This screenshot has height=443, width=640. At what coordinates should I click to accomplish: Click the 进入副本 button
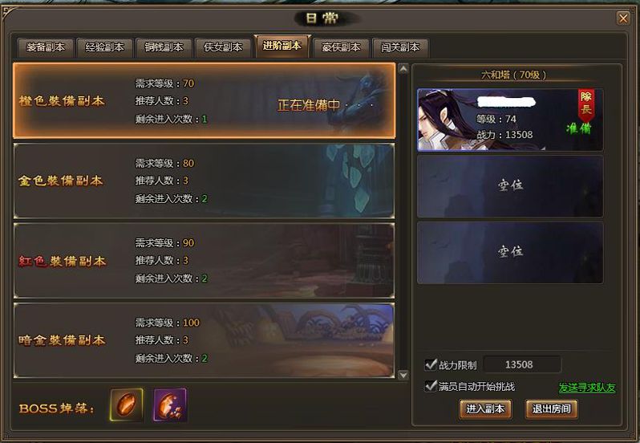[x=486, y=409]
